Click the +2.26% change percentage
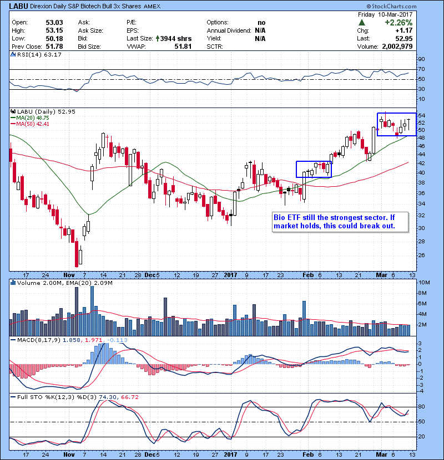Viewport: 444px width, 460px height. coord(398,23)
